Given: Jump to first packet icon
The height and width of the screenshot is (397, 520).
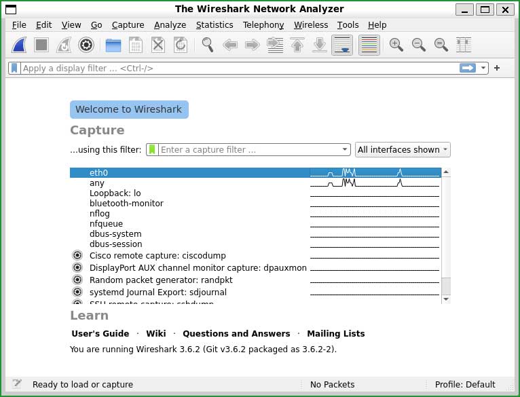Looking at the screenshot, I should (x=297, y=45).
